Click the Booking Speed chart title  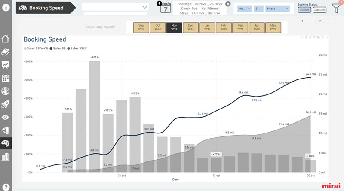pyautogui.click(x=45, y=39)
